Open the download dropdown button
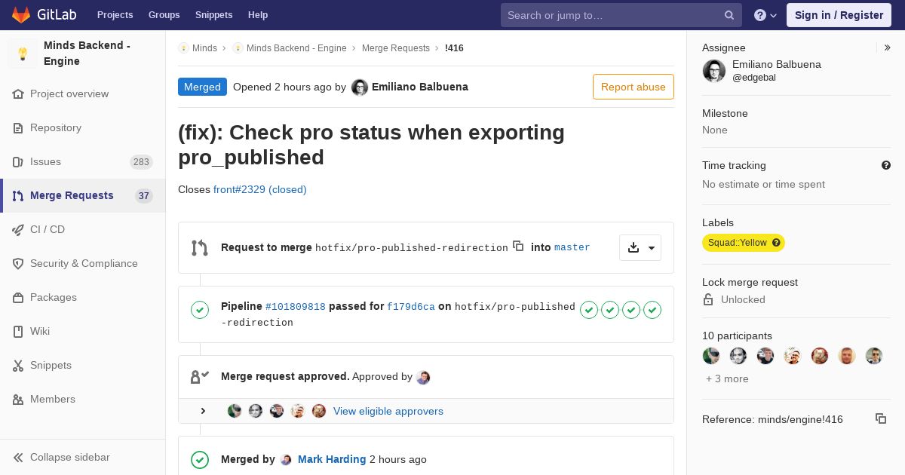Viewport: 905px width, 475px height. (640, 247)
